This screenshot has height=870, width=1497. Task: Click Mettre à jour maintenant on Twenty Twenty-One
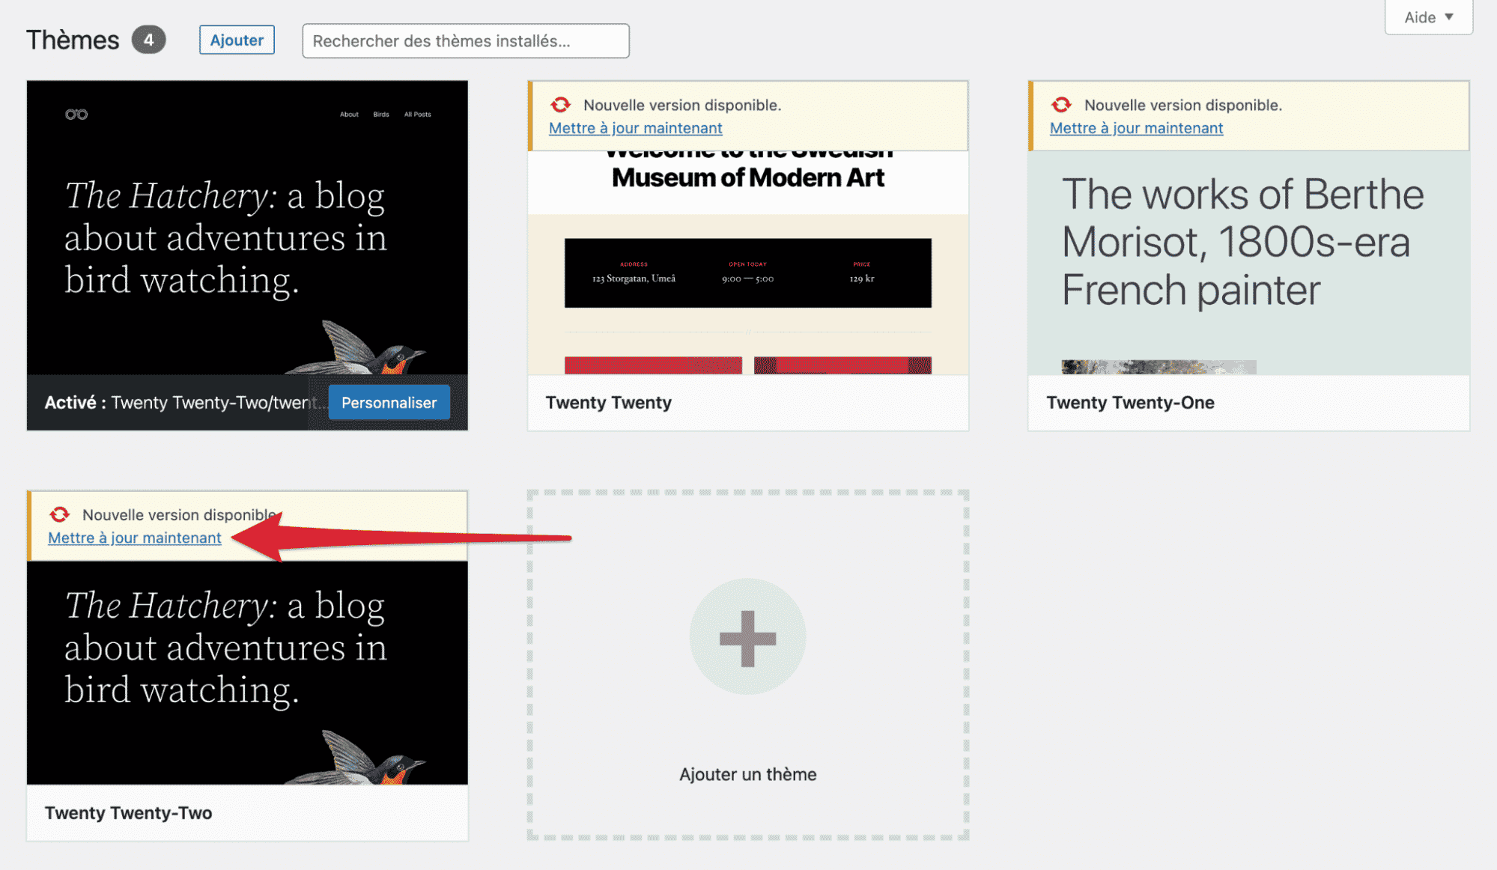coord(1135,128)
